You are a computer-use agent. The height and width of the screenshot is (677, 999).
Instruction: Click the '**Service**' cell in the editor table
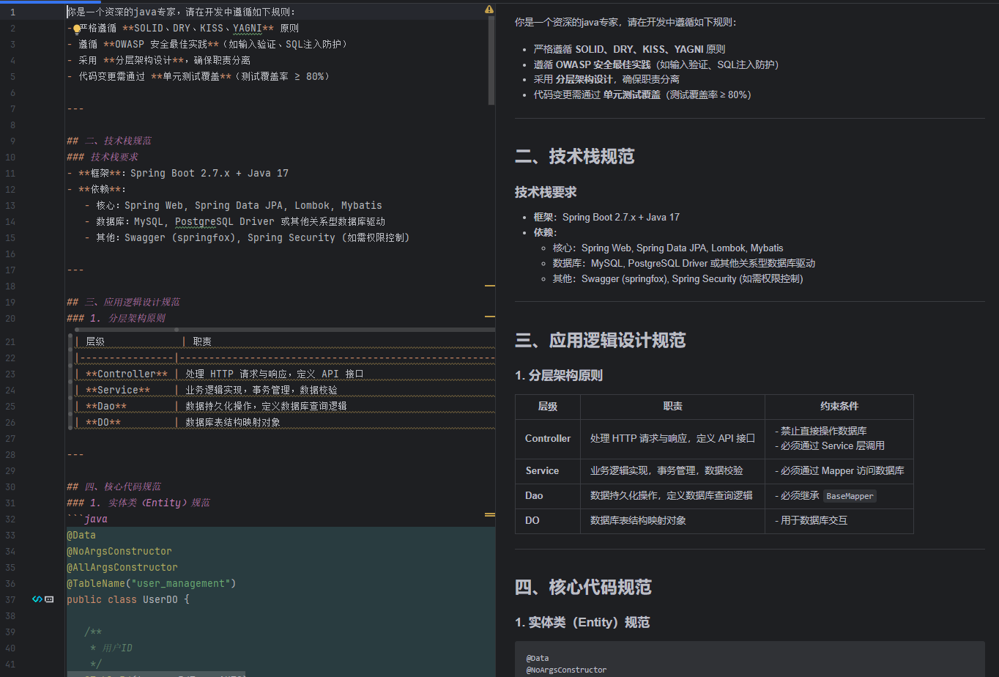pos(118,390)
